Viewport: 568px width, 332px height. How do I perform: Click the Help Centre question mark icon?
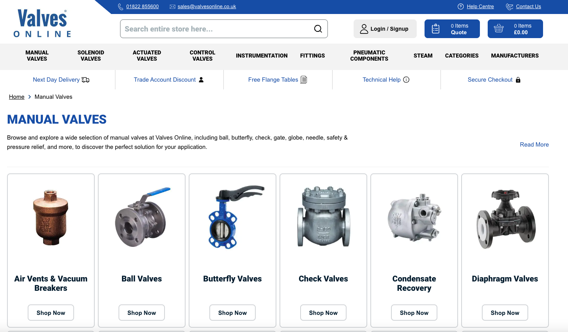point(461,7)
